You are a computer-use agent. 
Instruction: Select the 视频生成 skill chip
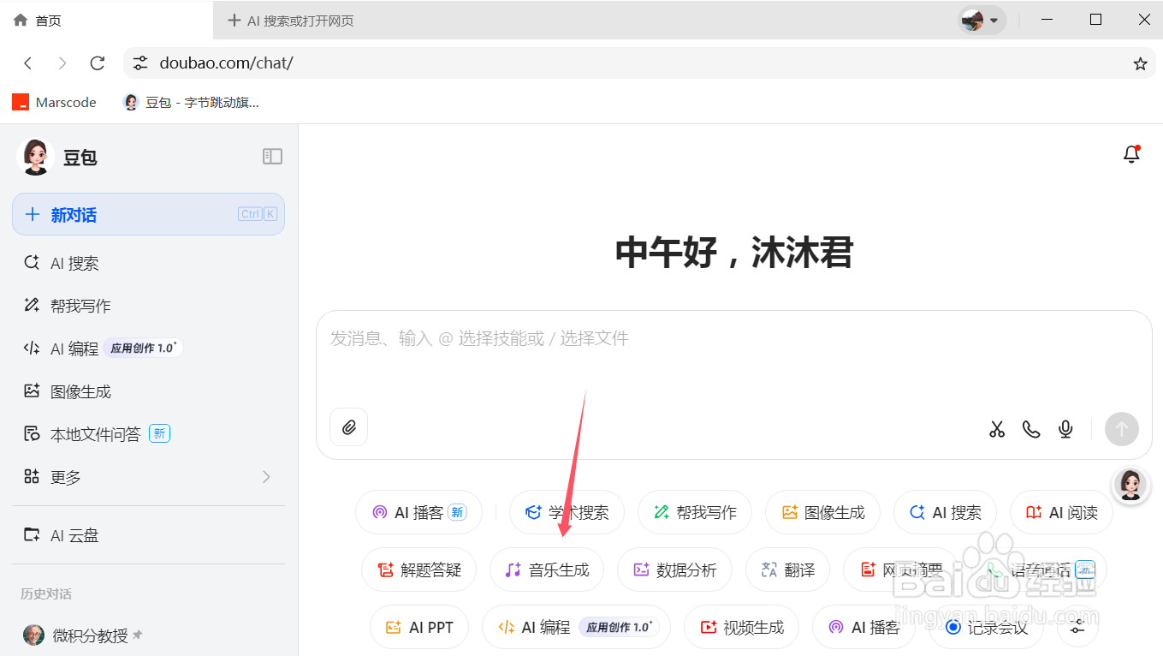(x=741, y=627)
